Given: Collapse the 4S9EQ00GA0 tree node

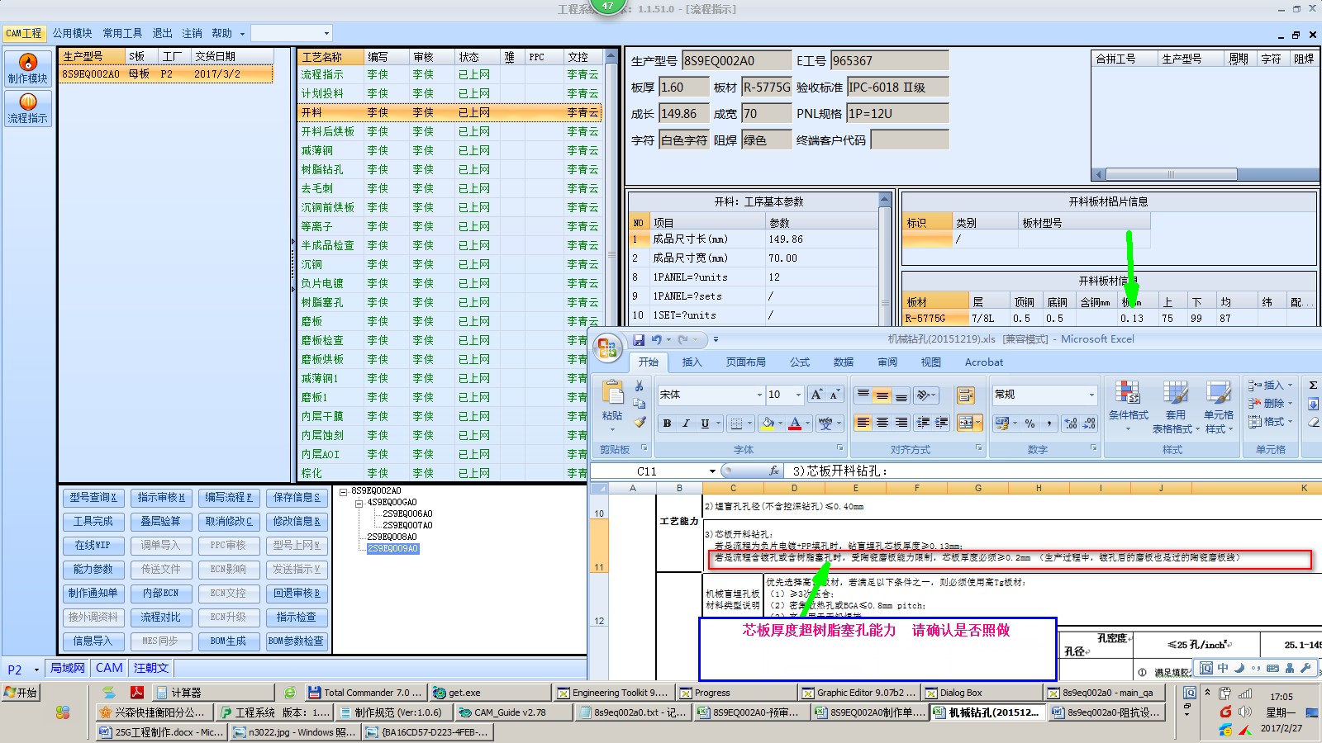Looking at the screenshot, I should [x=359, y=502].
